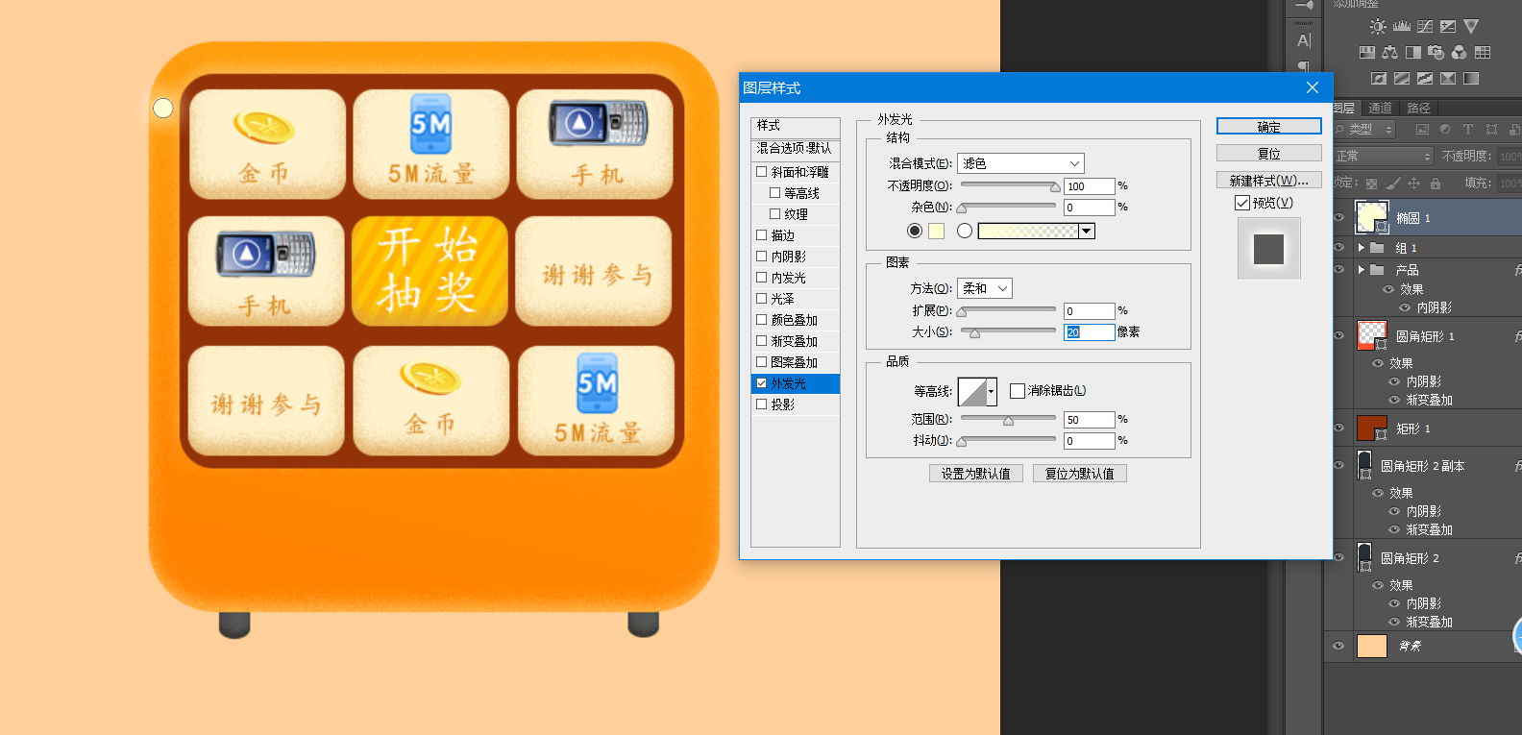
Task: Select the gradient glow radio button
Action: [965, 231]
